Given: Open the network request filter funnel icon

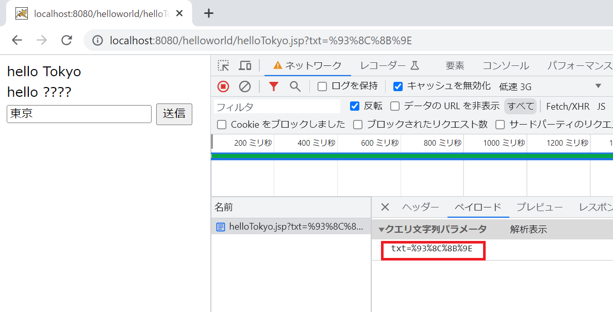Looking at the screenshot, I should [273, 86].
